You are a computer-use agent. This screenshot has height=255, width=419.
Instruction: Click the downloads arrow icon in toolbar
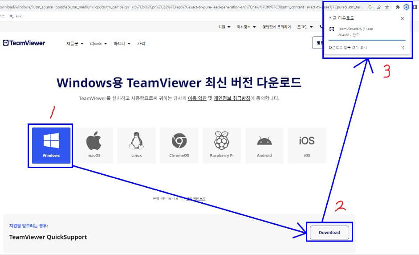(406, 7)
